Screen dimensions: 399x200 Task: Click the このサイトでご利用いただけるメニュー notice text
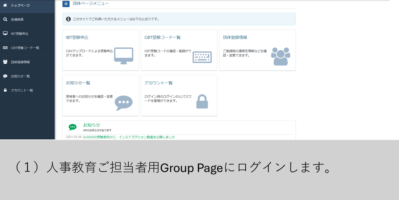point(116,19)
